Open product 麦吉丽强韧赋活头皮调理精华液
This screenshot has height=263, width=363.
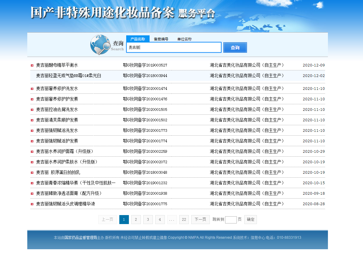65,204
